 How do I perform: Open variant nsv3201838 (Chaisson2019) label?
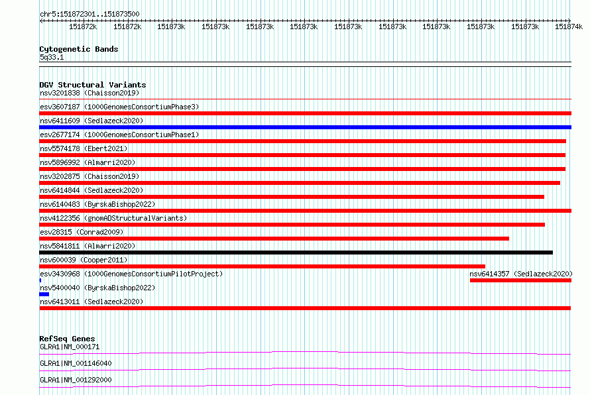click(x=89, y=93)
